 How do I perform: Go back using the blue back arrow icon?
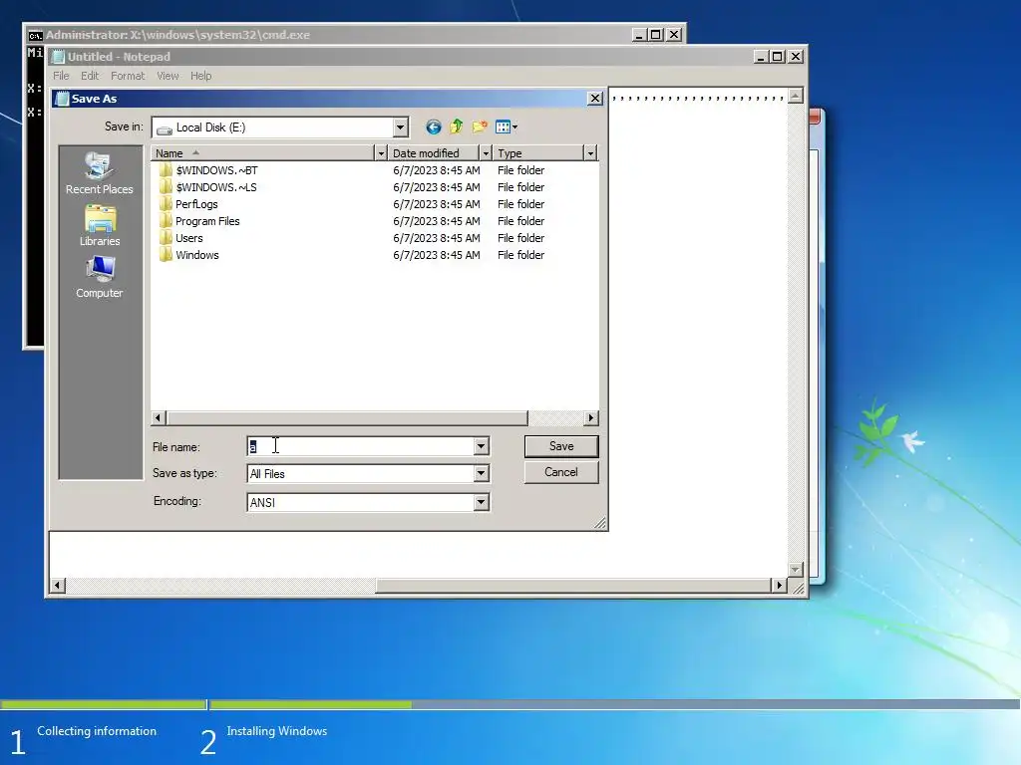pyautogui.click(x=433, y=127)
